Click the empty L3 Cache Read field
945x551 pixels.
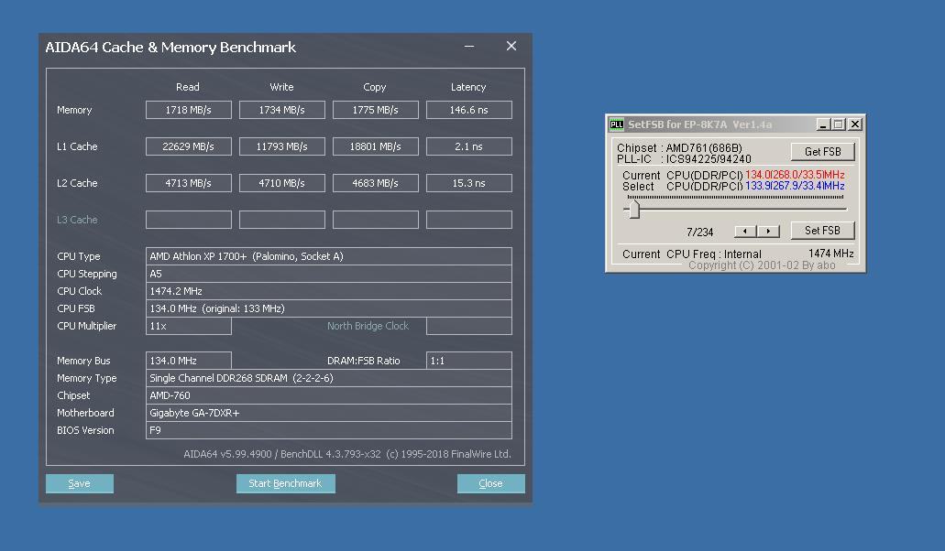pyautogui.click(x=189, y=220)
